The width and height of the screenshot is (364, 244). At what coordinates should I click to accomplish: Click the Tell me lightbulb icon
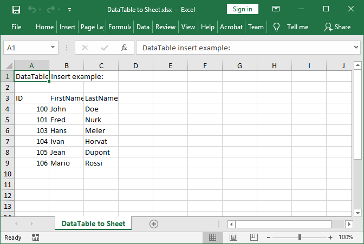click(x=276, y=27)
